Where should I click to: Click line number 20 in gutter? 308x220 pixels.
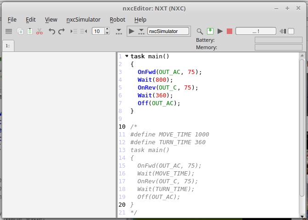(122, 205)
